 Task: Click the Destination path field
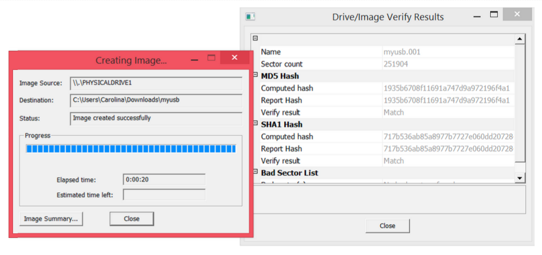tap(156, 100)
